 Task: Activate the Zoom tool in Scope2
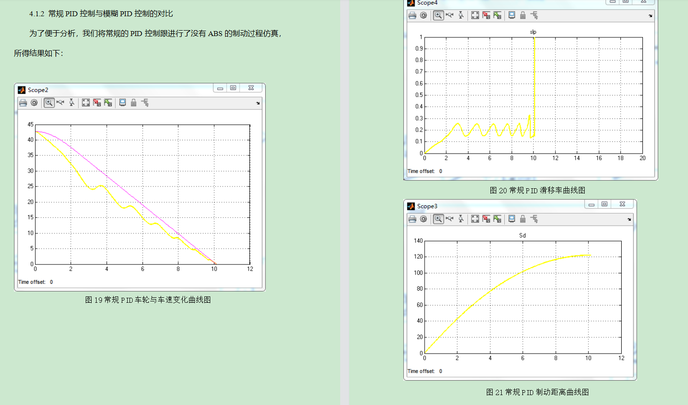click(49, 103)
